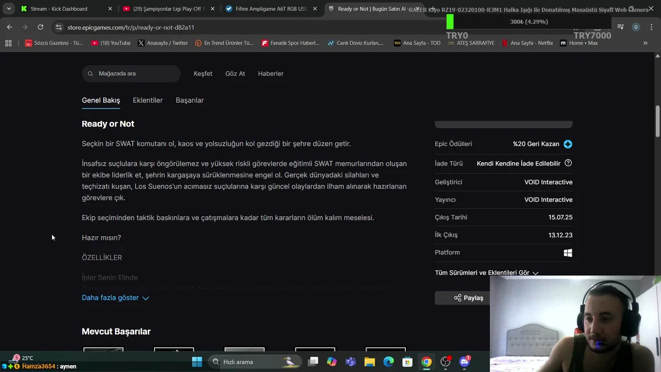Open the OBS Studio taskbar icon
Viewport: 661px width, 372px height.
[x=445, y=362]
